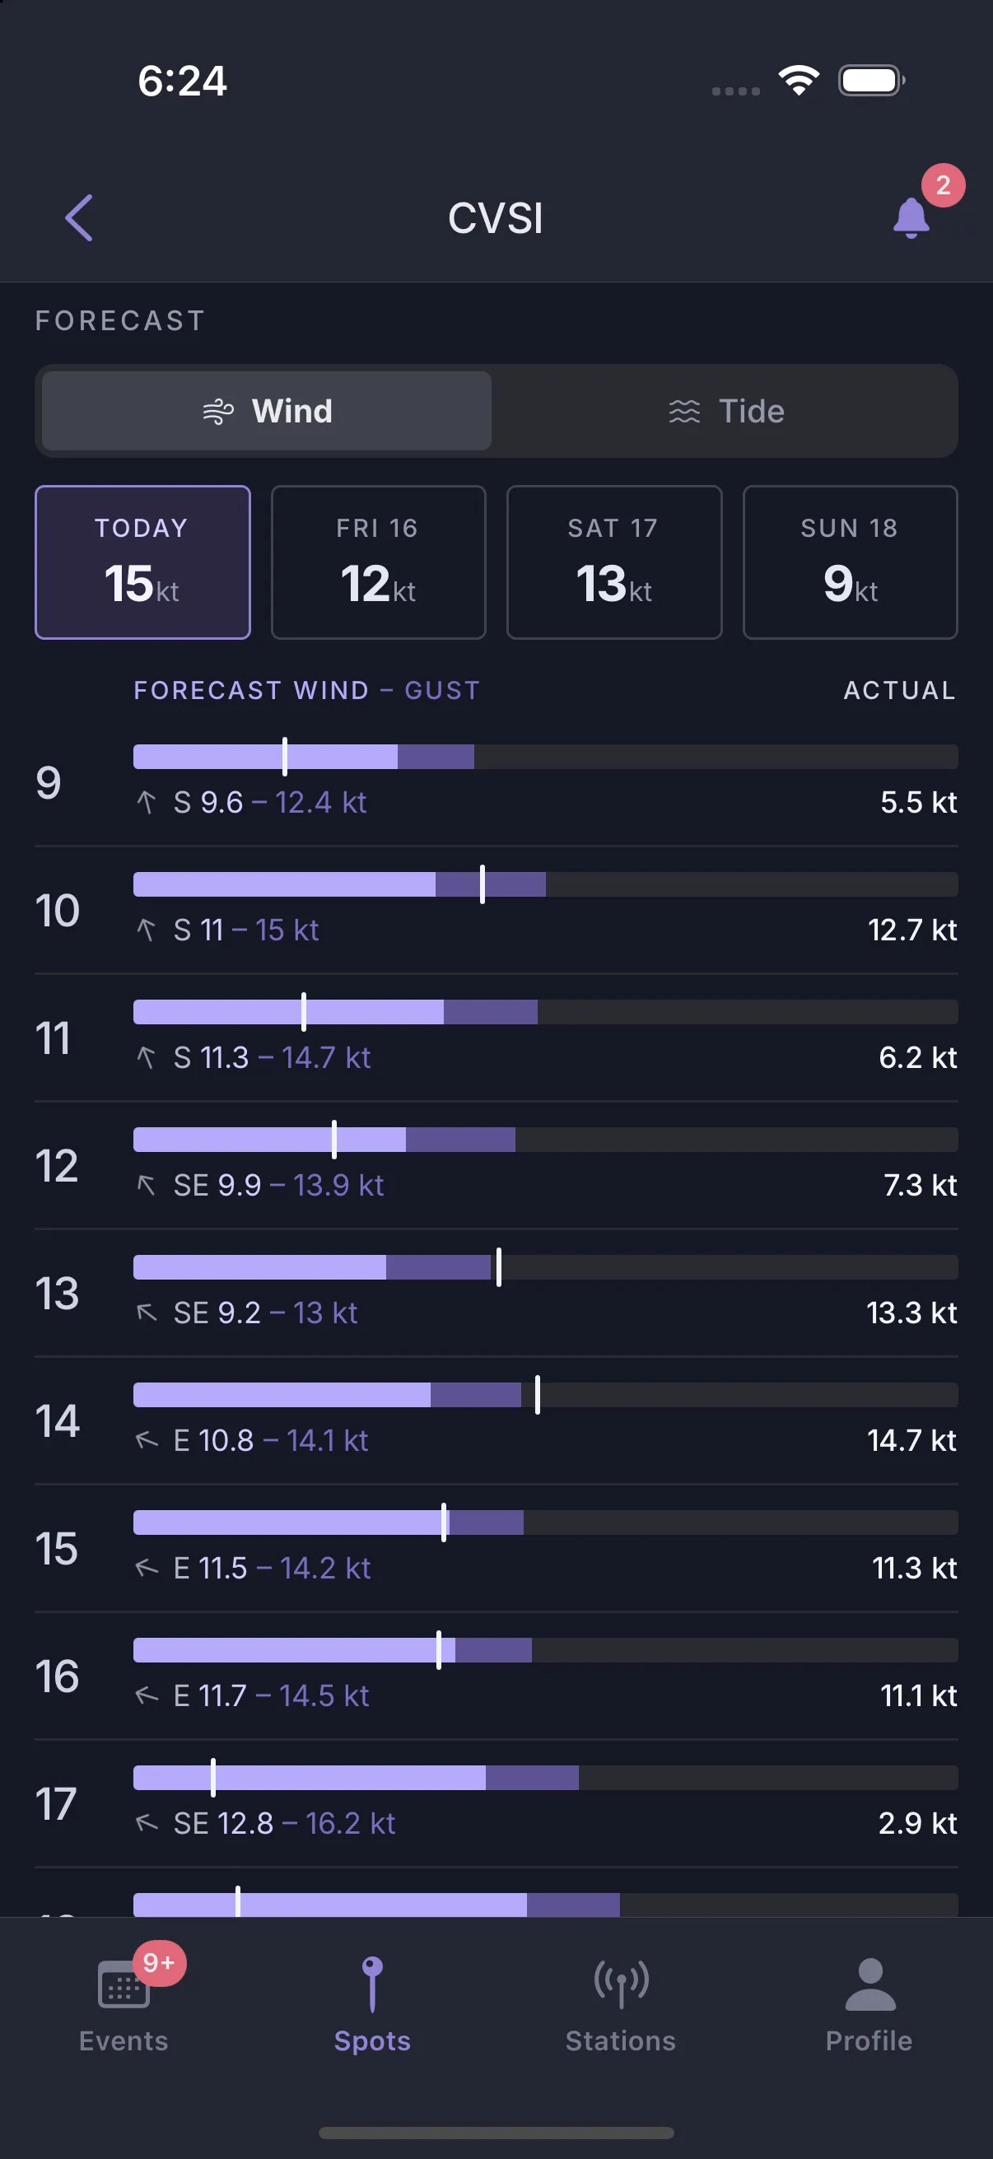
Task: Open Stations antenna icon
Action: click(621, 1984)
